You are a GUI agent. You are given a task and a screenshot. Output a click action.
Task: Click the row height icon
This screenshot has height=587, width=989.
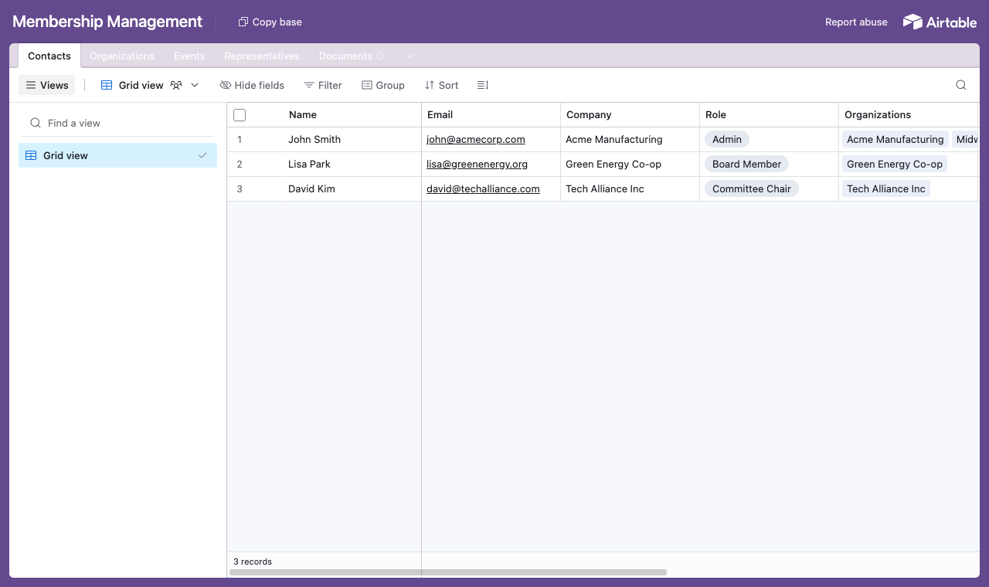point(483,85)
